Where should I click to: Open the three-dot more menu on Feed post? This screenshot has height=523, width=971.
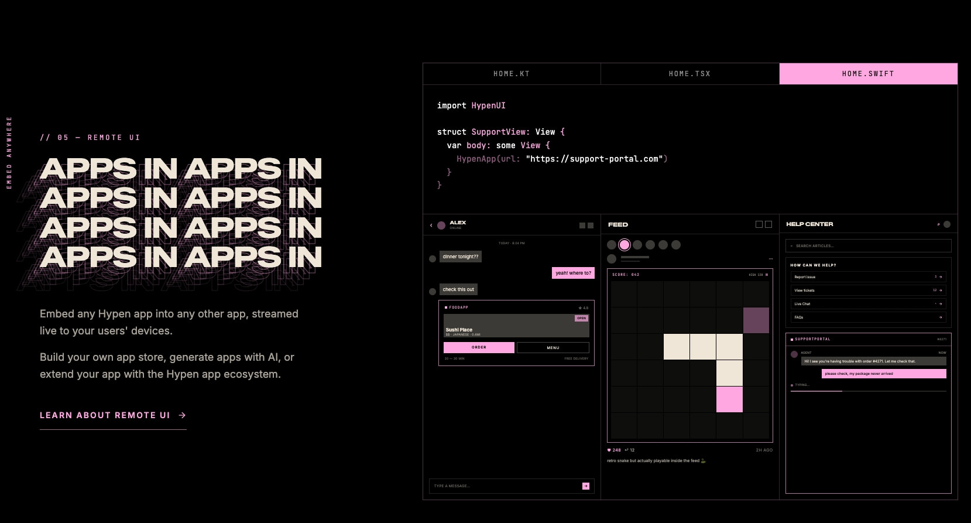[771, 259]
